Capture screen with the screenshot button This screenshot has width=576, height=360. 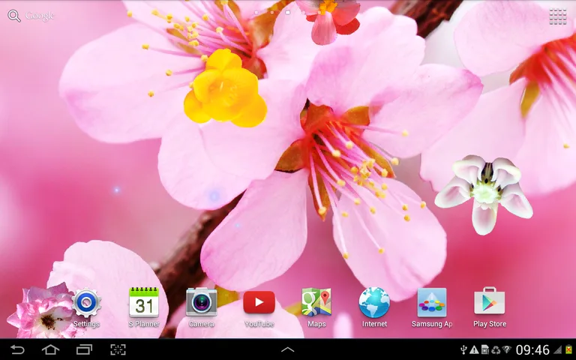point(118,349)
